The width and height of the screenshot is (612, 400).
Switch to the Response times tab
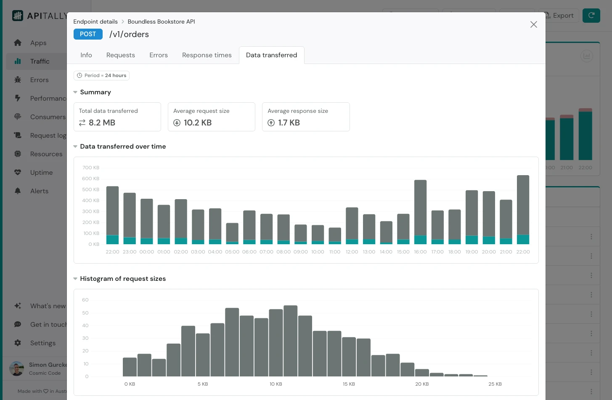207,55
